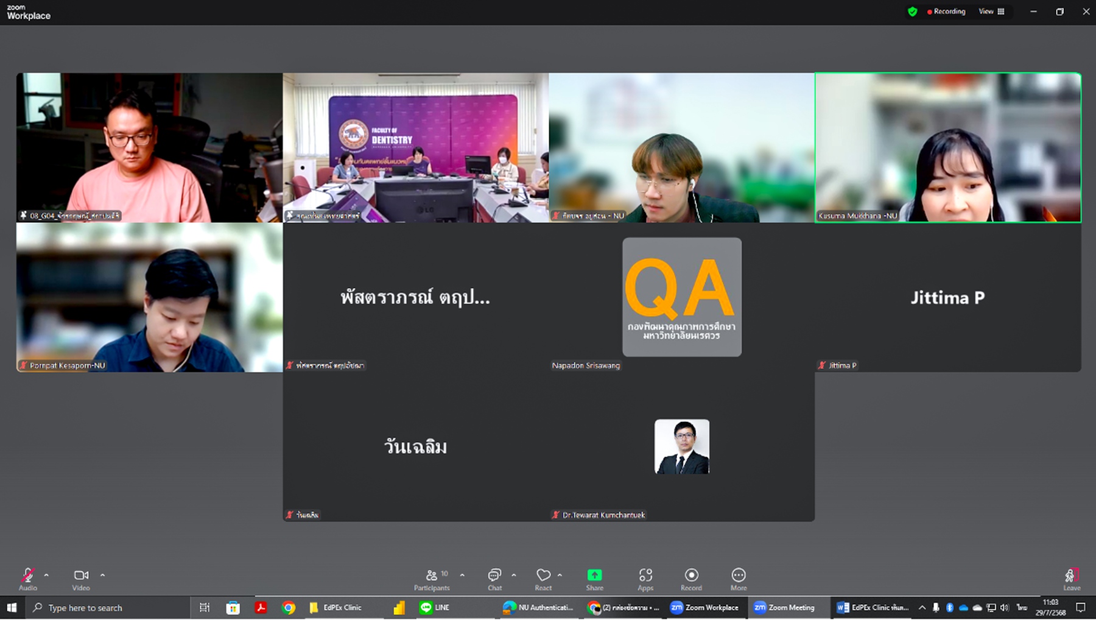Expand the audio settings arrow
1096x620 pixels.
click(46, 575)
